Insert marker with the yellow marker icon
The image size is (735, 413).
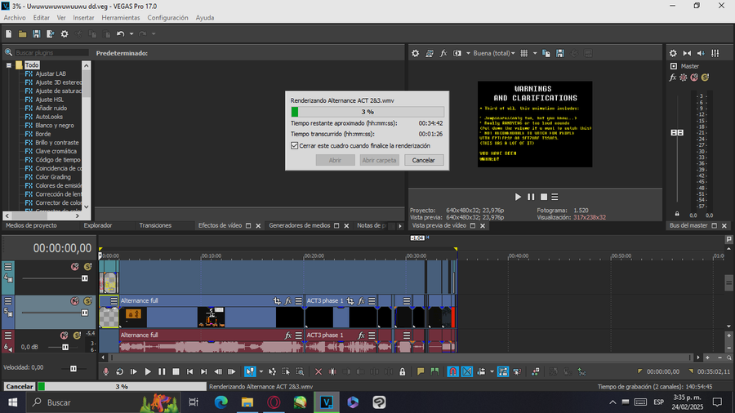click(x=421, y=372)
